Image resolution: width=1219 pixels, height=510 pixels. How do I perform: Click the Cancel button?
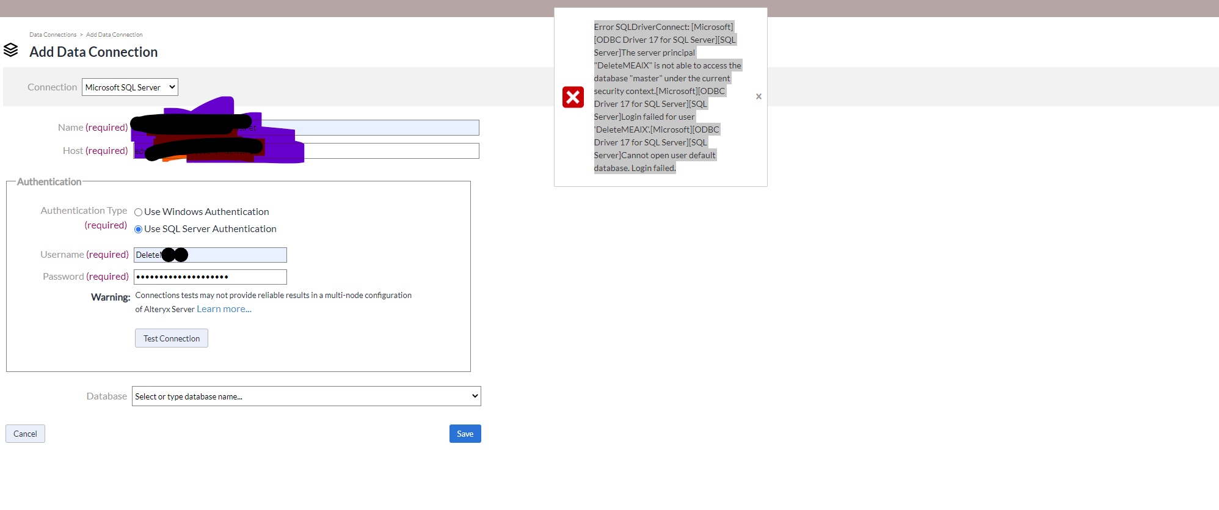click(25, 434)
